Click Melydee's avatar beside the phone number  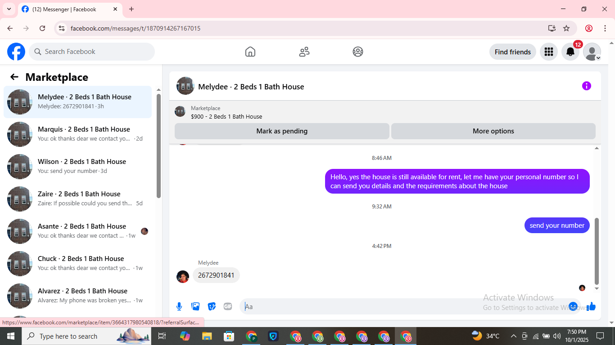pos(183,277)
